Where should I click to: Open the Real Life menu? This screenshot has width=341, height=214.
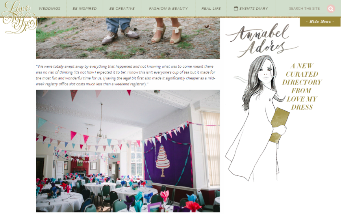tap(211, 9)
